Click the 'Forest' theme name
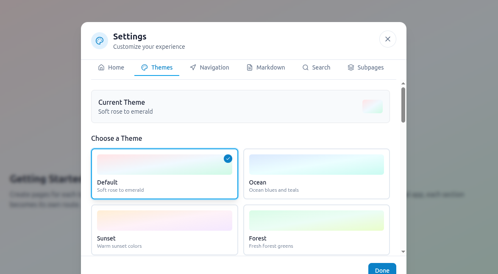Image resolution: width=498 pixels, height=274 pixels. pyautogui.click(x=258, y=238)
